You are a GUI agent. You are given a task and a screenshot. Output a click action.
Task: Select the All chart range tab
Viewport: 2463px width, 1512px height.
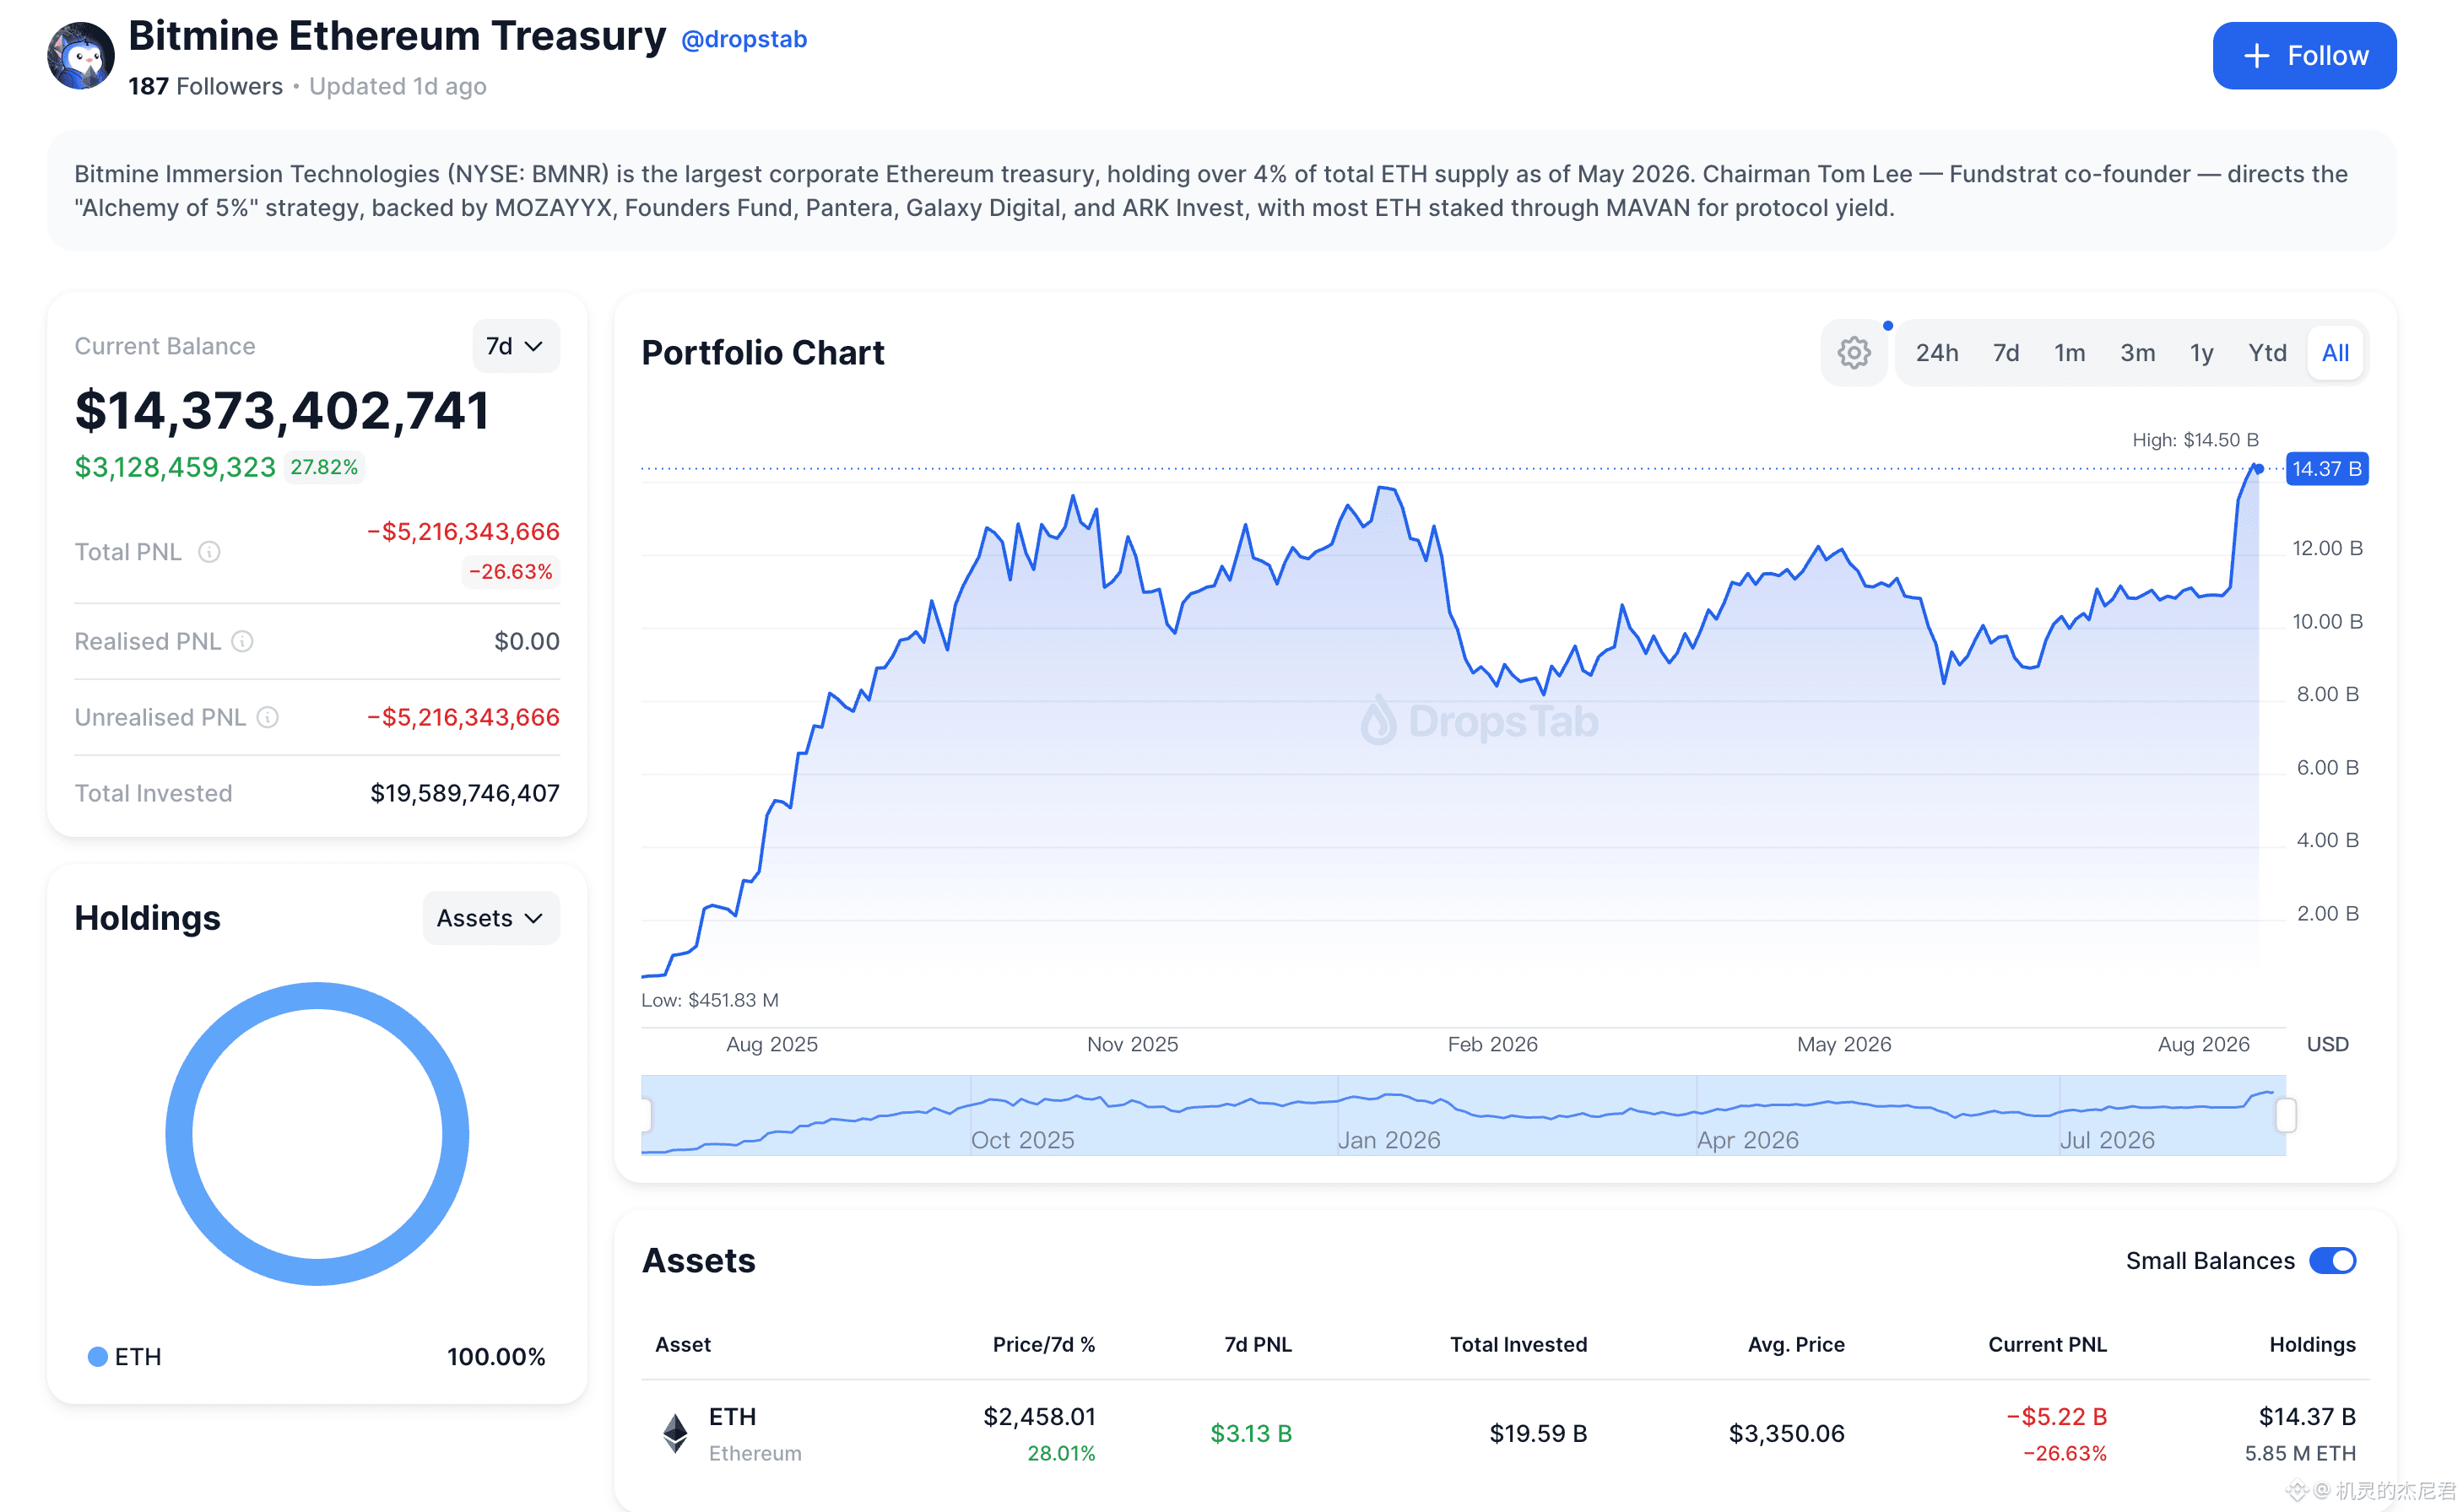pos(2335,353)
